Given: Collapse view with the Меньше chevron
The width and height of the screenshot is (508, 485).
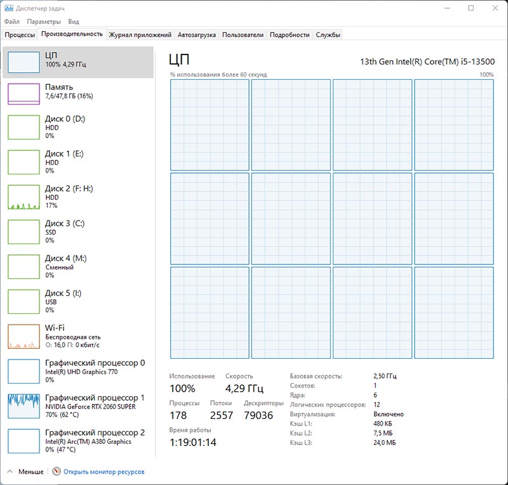Looking at the screenshot, I should [x=10, y=472].
